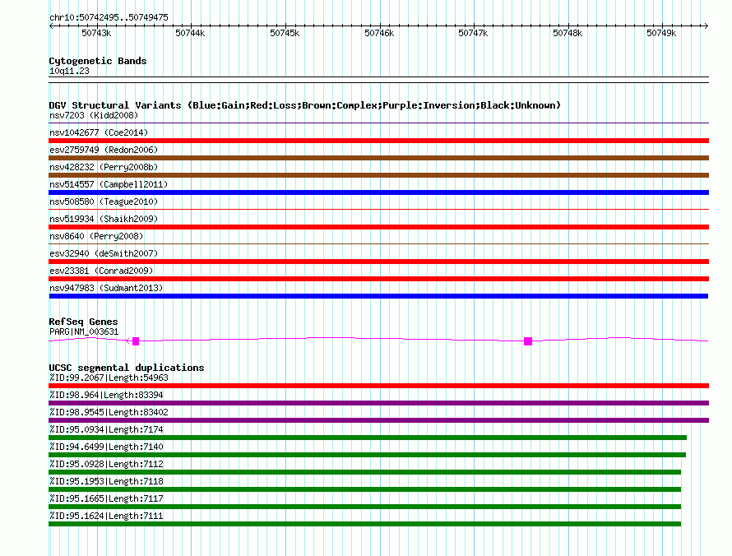Click the %ID:95.1953|Length:7118 duplication label
The image size is (732, 556).
(106, 481)
